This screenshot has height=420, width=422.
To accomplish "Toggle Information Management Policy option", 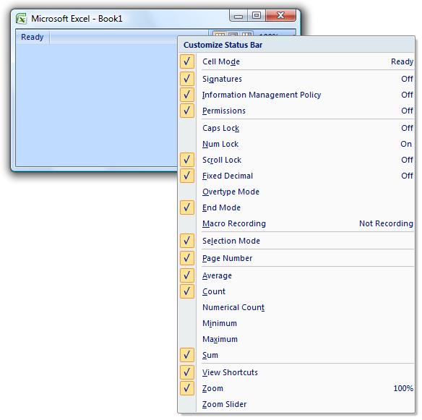I will (x=296, y=95).
